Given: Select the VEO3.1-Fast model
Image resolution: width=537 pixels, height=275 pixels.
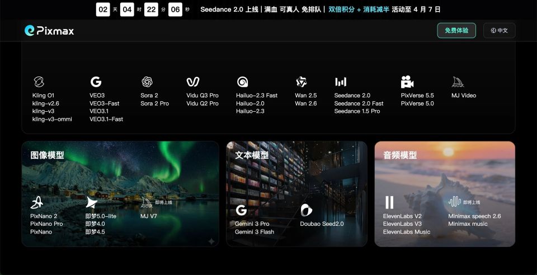Looking at the screenshot, I should click(x=106, y=119).
